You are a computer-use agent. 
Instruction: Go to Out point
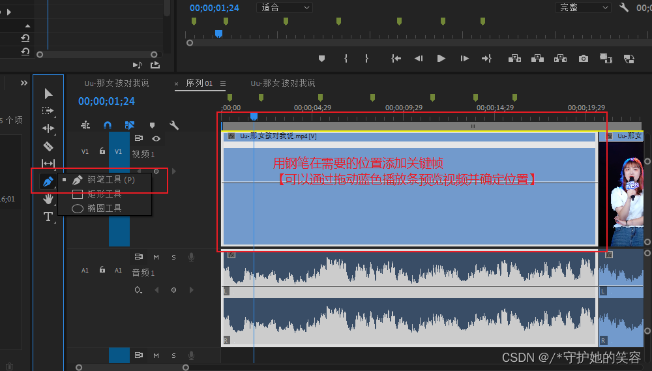(x=486, y=59)
